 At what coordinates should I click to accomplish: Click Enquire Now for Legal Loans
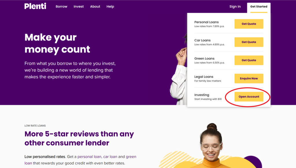coord(249,79)
